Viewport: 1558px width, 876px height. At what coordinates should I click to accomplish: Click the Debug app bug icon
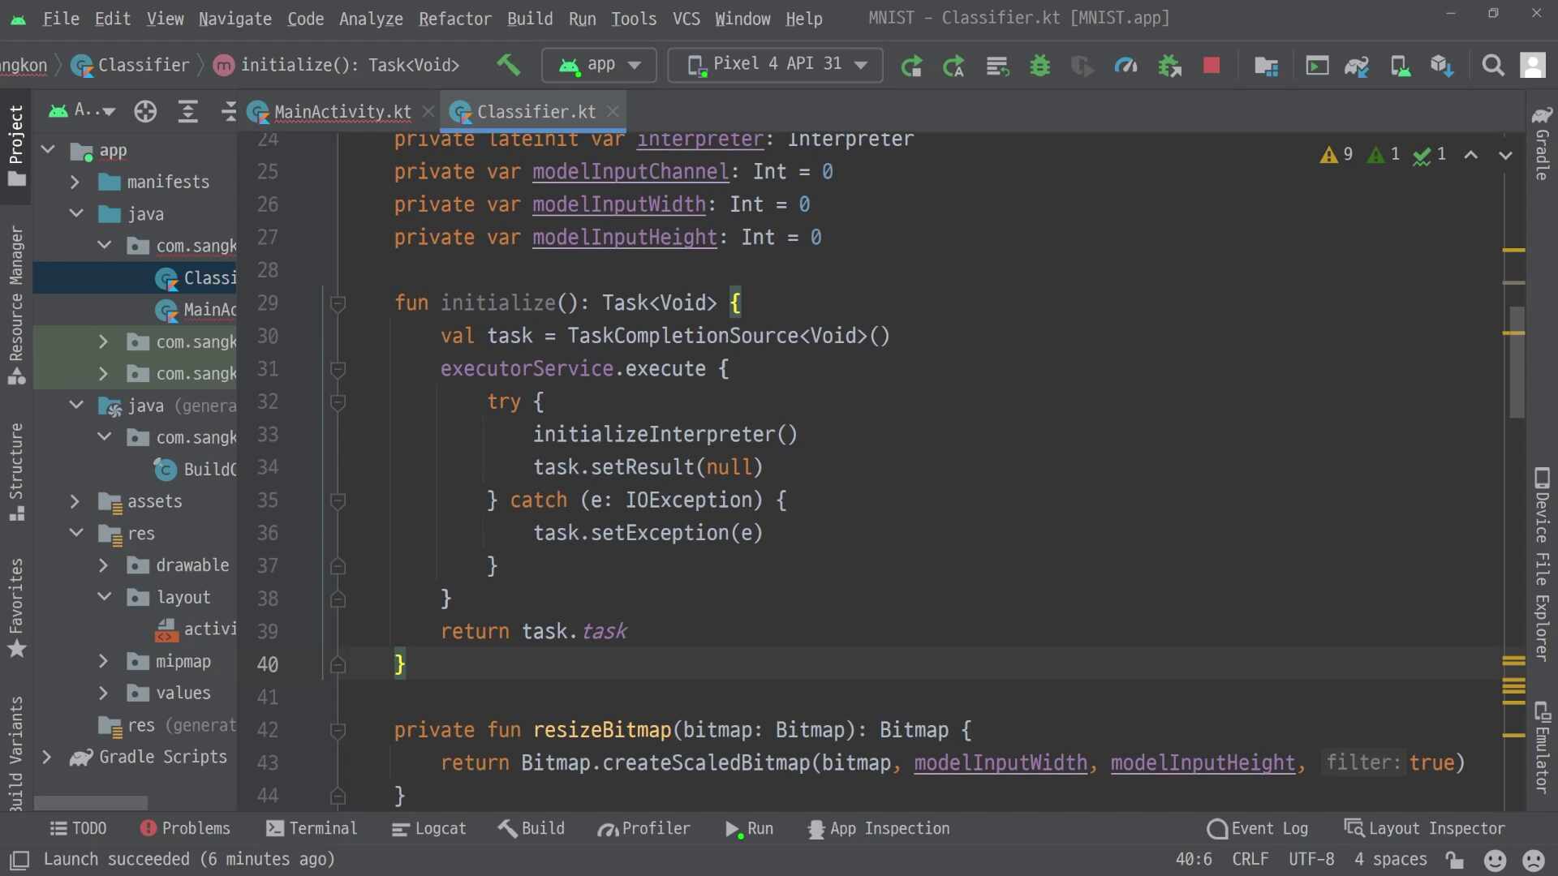coord(1039,65)
